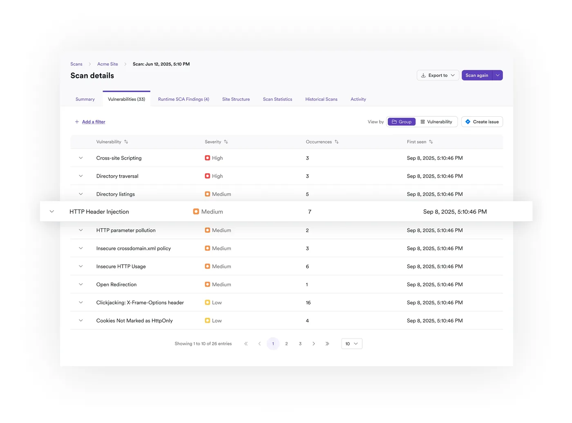
Task: Open the Scan again split-button arrow
Action: pos(498,76)
